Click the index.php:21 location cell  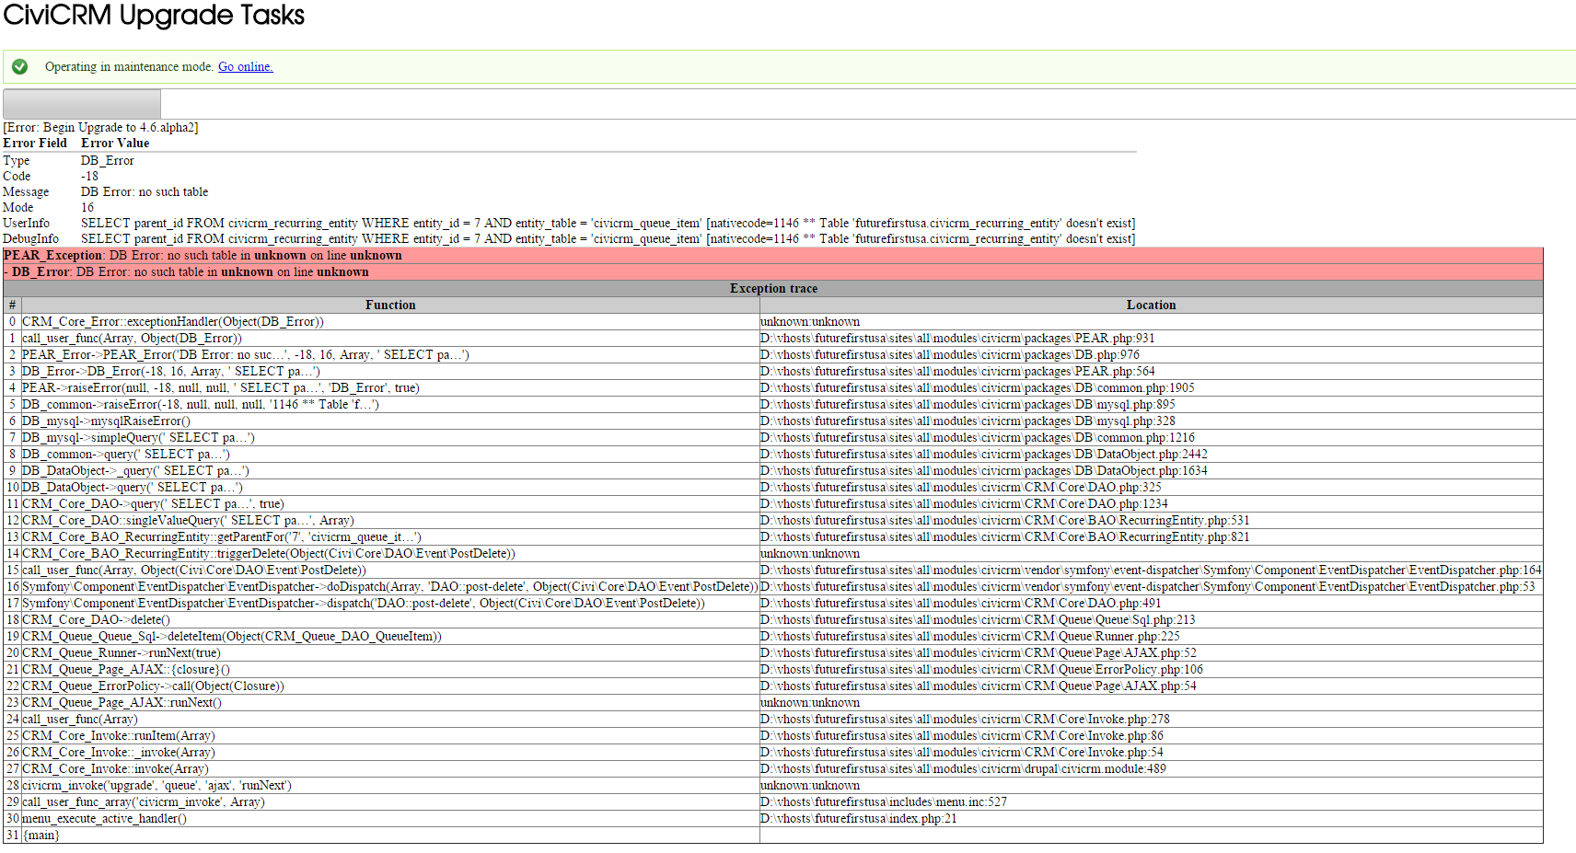tap(1152, 819)
